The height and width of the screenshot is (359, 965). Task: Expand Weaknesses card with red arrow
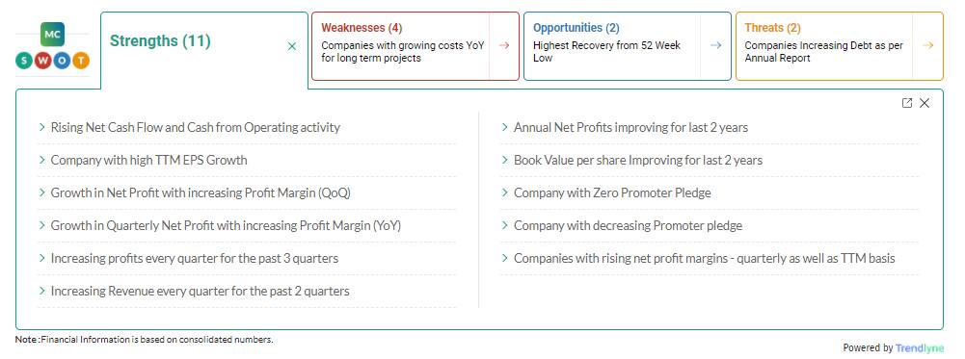pyautogui.click(x=504, y=45)
